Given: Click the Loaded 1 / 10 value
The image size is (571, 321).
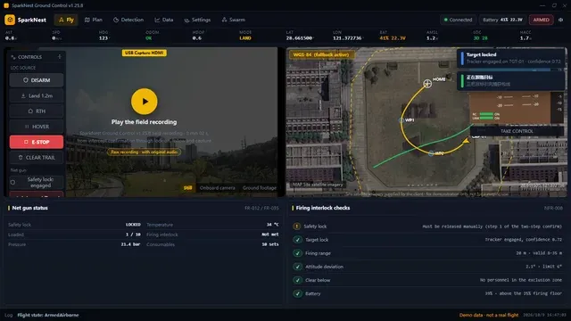Looking at the screenshot, I should point(133,235).
